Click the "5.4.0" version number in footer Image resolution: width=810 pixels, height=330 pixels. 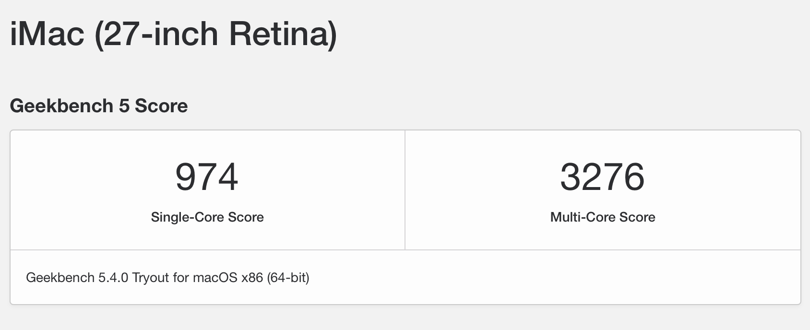113,278
